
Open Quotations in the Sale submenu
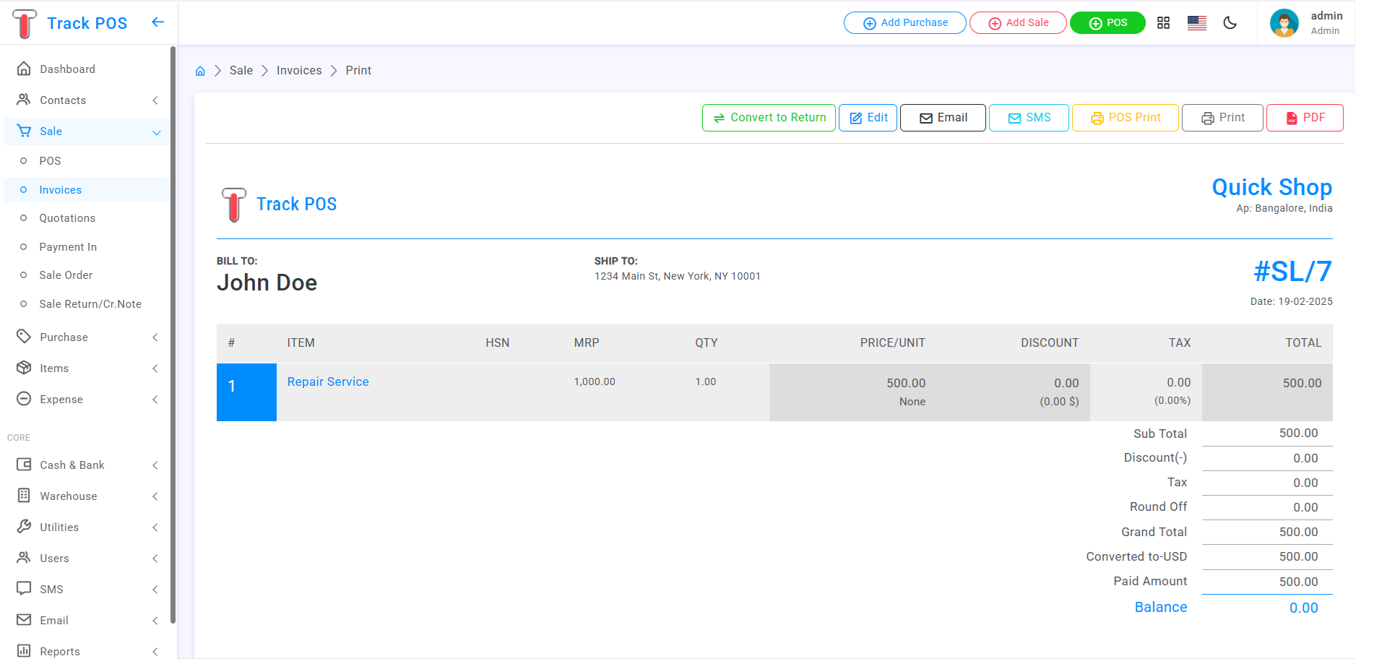coord(67,218)
